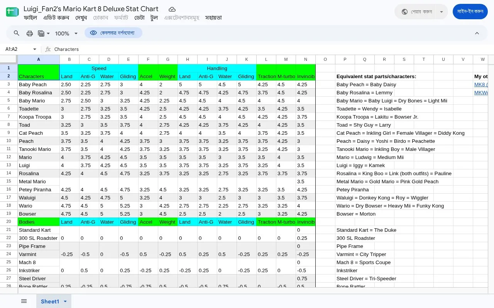
Task: Open the দেখুন menu
Action: click(x=81, y=18)
